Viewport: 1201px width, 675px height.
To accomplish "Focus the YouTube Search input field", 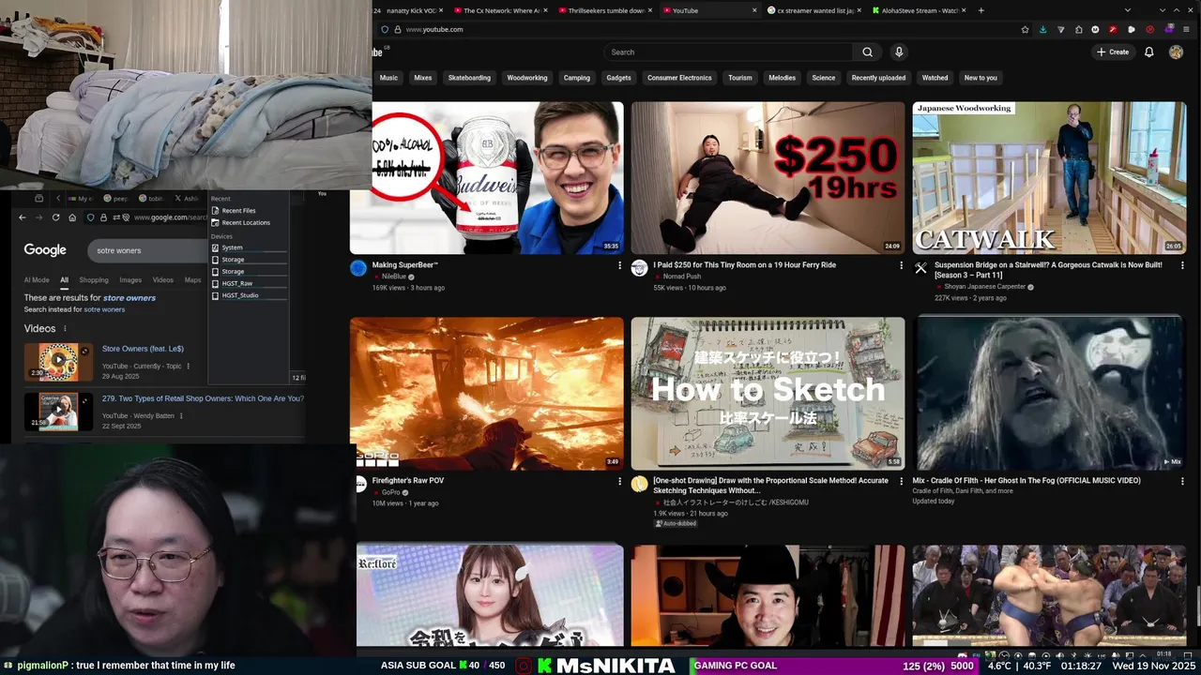I will click(x=728, y=52).
